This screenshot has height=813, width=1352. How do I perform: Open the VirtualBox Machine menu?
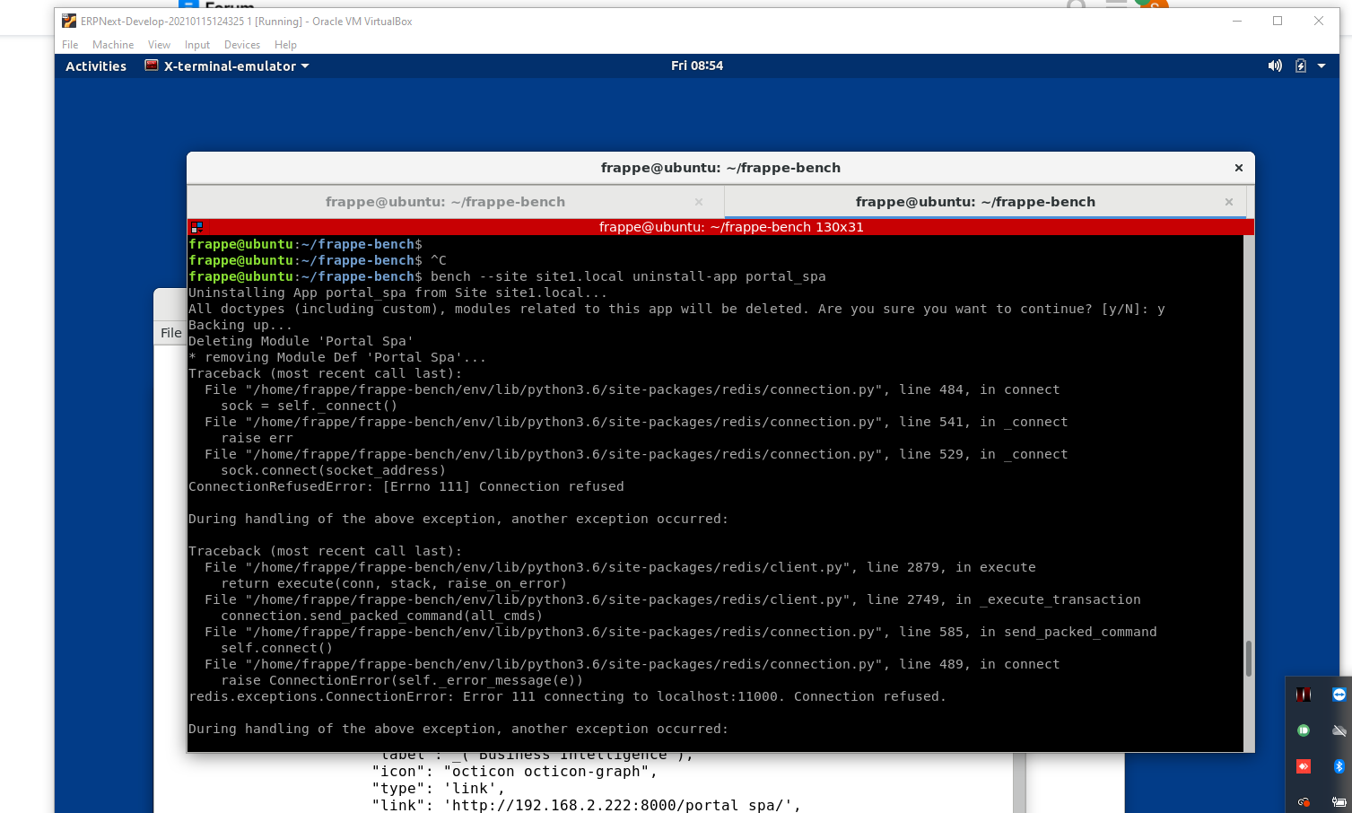(113, 45)
